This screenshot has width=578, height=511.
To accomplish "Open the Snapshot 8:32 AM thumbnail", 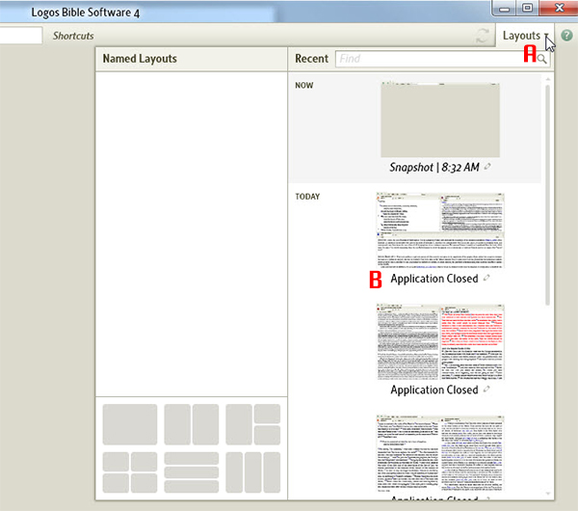I will (440, 120).
